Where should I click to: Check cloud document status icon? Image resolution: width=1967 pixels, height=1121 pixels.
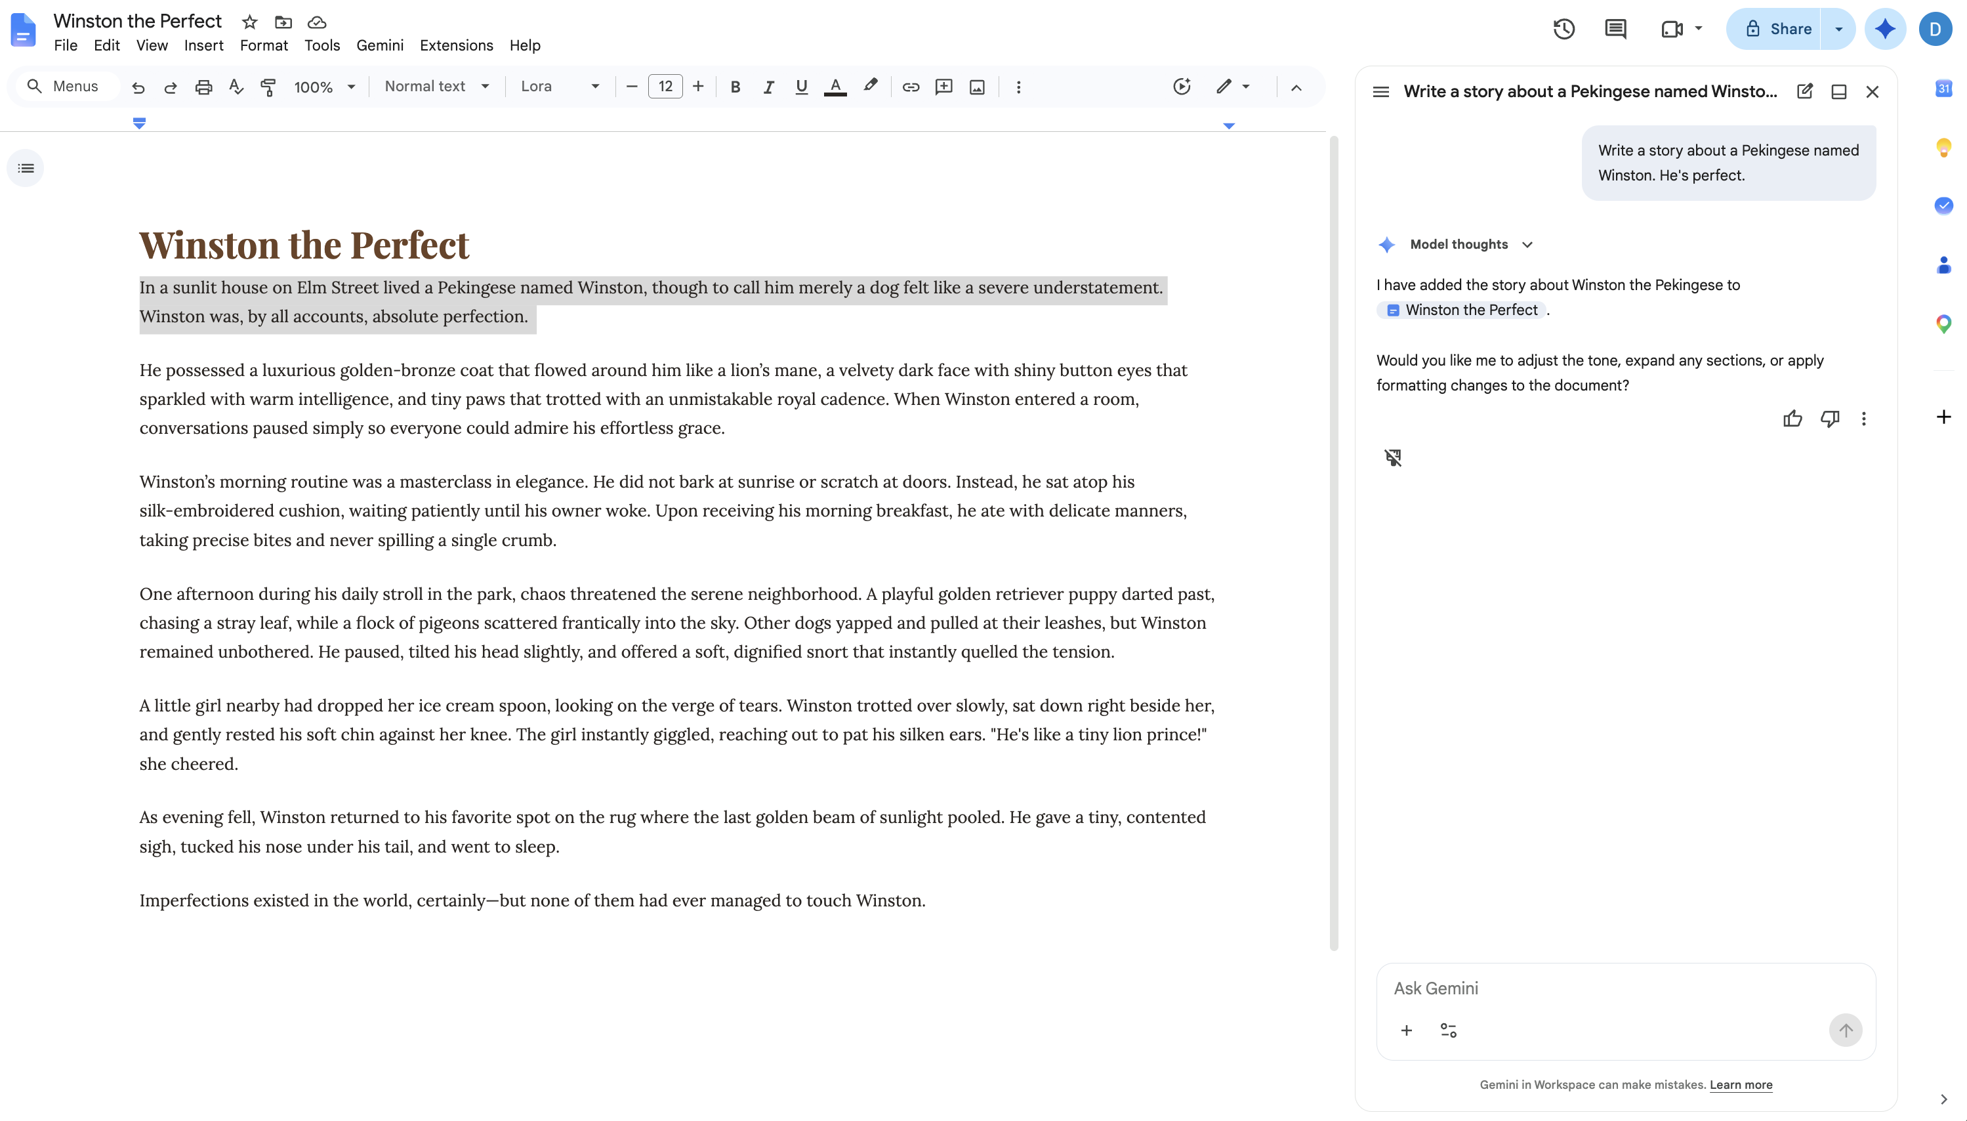(317, 22)
